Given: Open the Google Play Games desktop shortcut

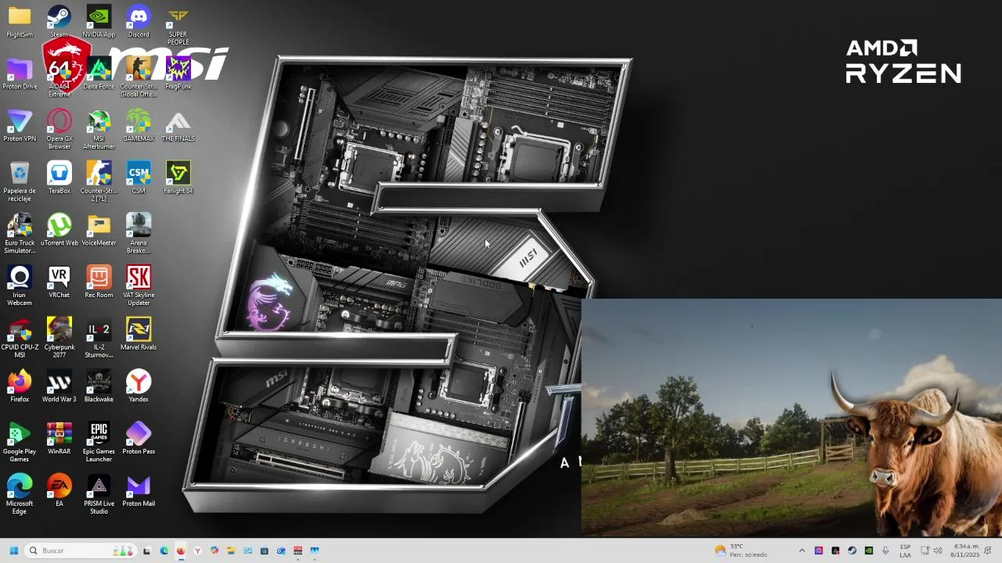Looking at the screenshot, I should pos(20,443).
